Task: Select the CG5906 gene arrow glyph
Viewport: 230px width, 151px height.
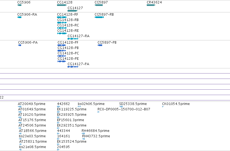Action: (x=19, y=5)
